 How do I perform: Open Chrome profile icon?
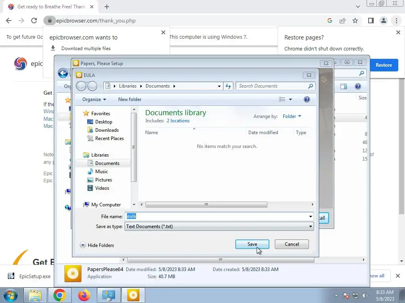pyautogui.click(x=384, y=21)
